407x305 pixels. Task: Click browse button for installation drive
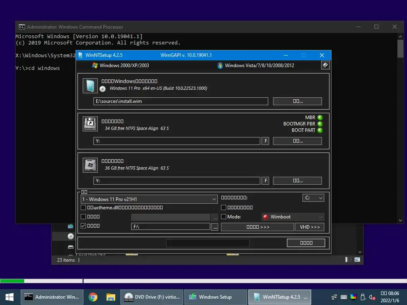click(297, 181)
